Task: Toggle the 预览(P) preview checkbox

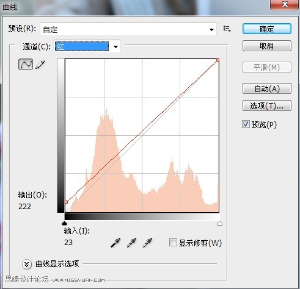Action: pos(246,124)
